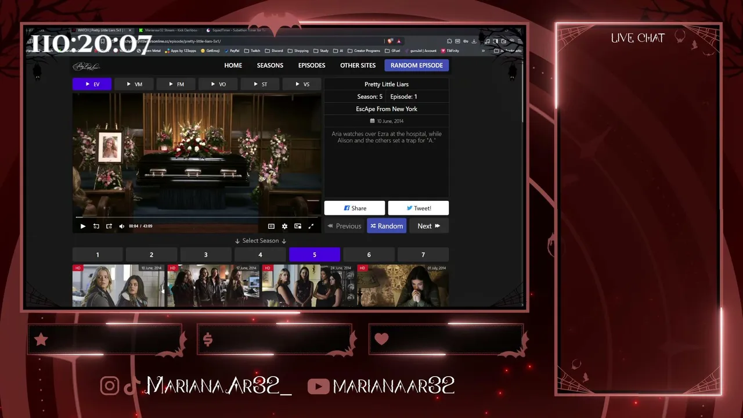This screenshot has width=743, height=418.
Task: Select the VS video server
Action: (302, 84)
